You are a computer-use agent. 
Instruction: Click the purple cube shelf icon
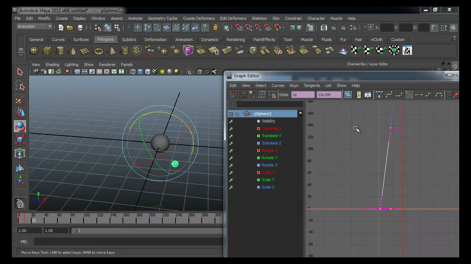pos(188,51)
